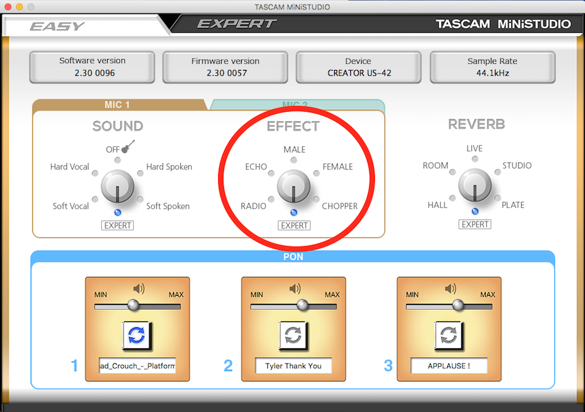Click the speaker icon on PON 3

click(x=450, y=289)
